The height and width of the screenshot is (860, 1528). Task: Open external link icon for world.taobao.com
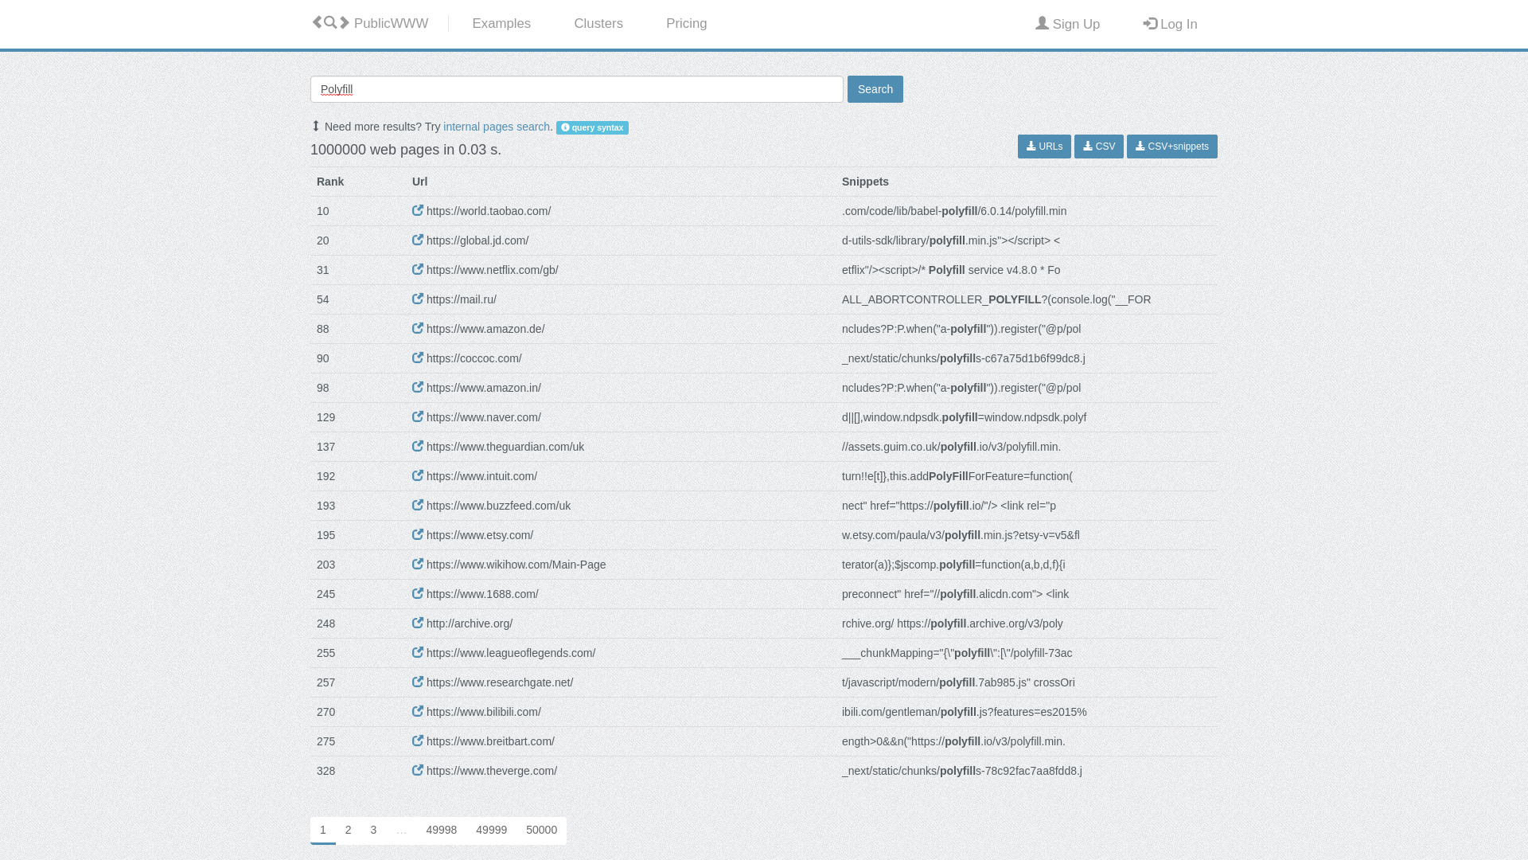418,211
